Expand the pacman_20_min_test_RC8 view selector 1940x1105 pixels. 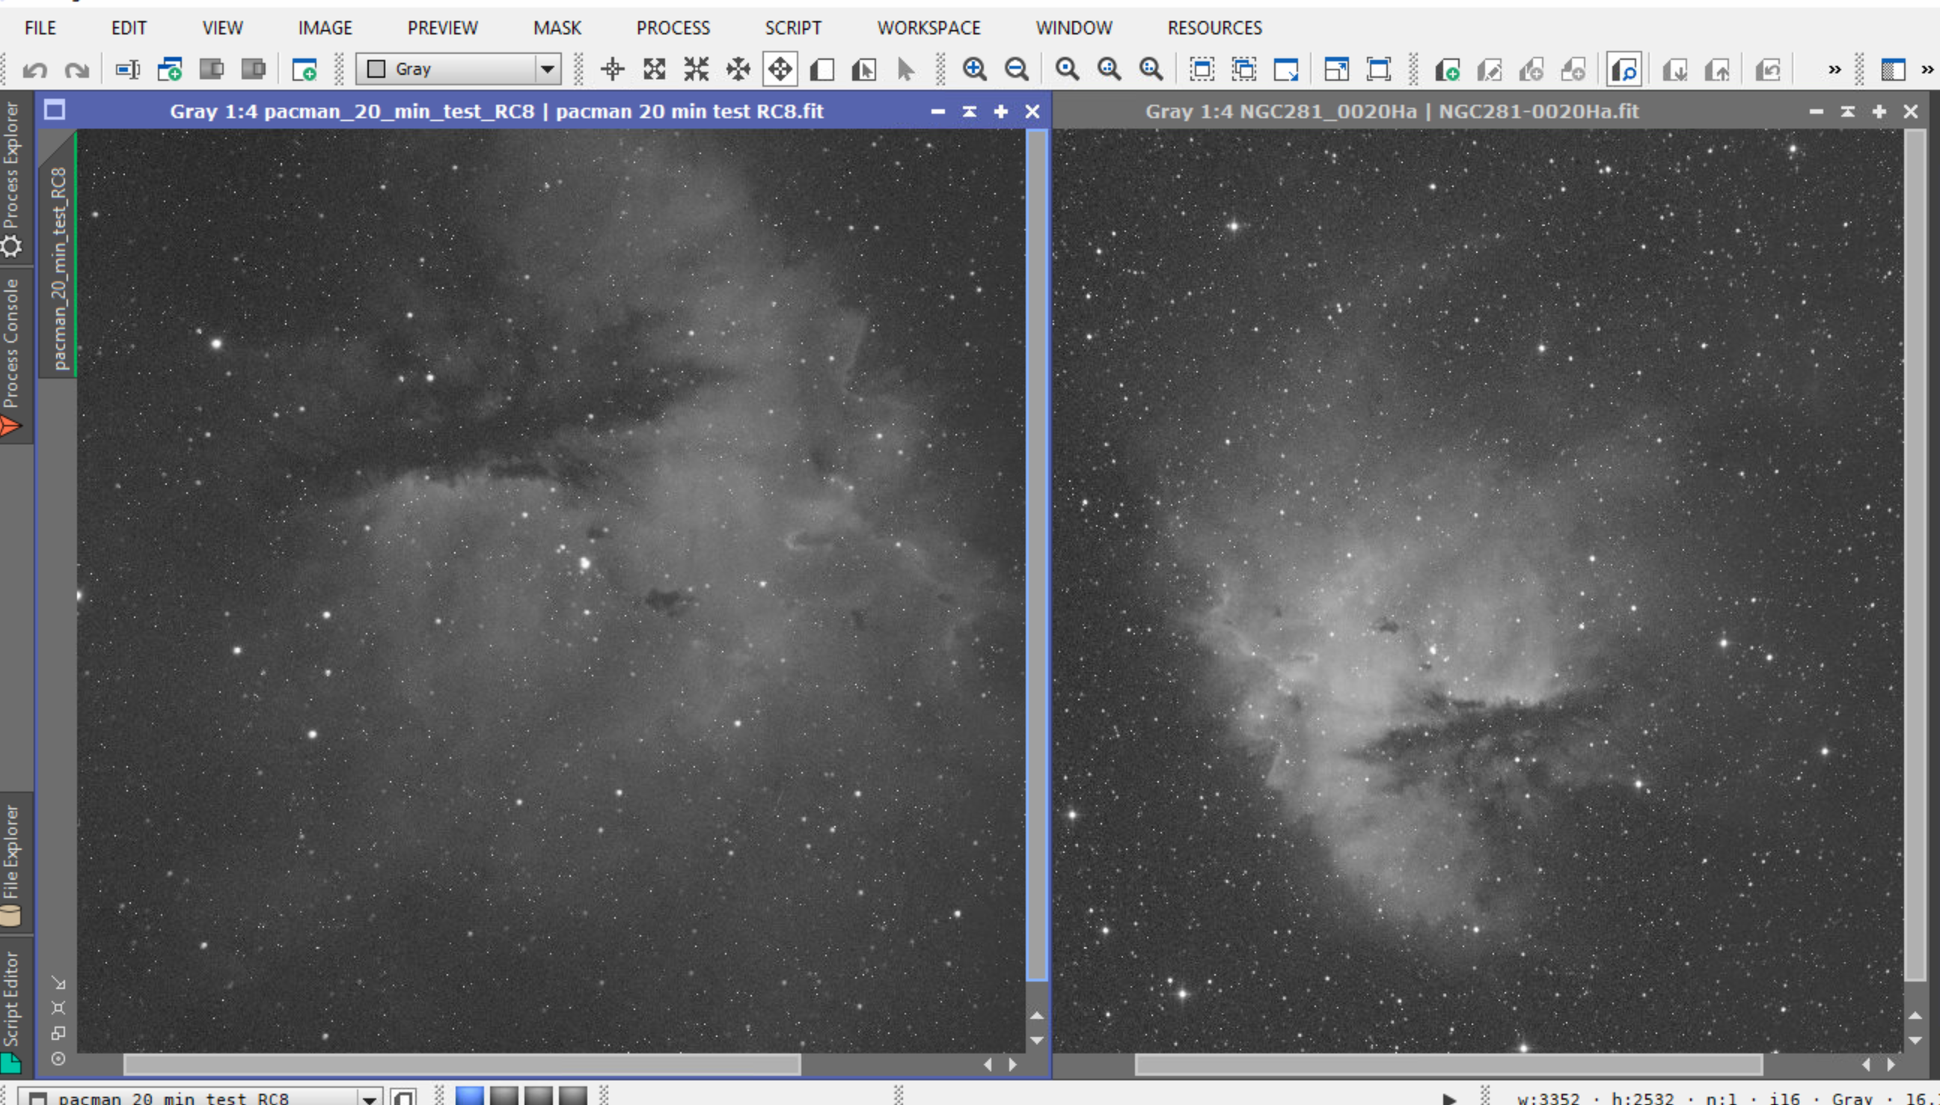[369, 1098]
